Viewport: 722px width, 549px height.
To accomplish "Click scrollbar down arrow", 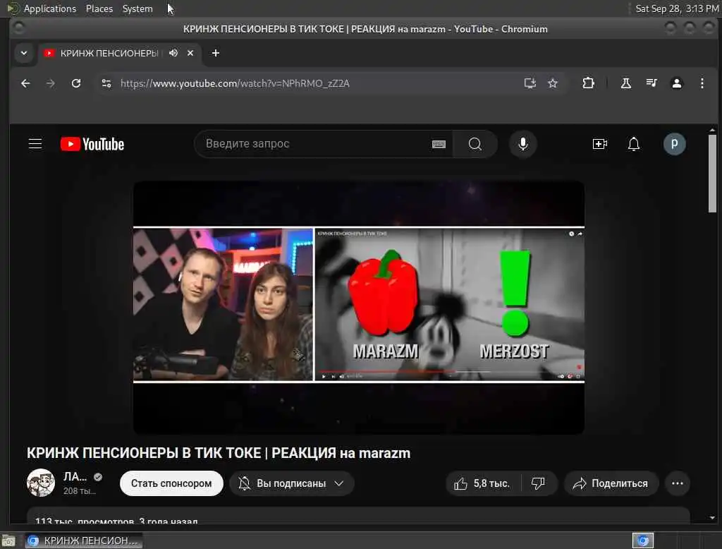I will coord(712,518).
